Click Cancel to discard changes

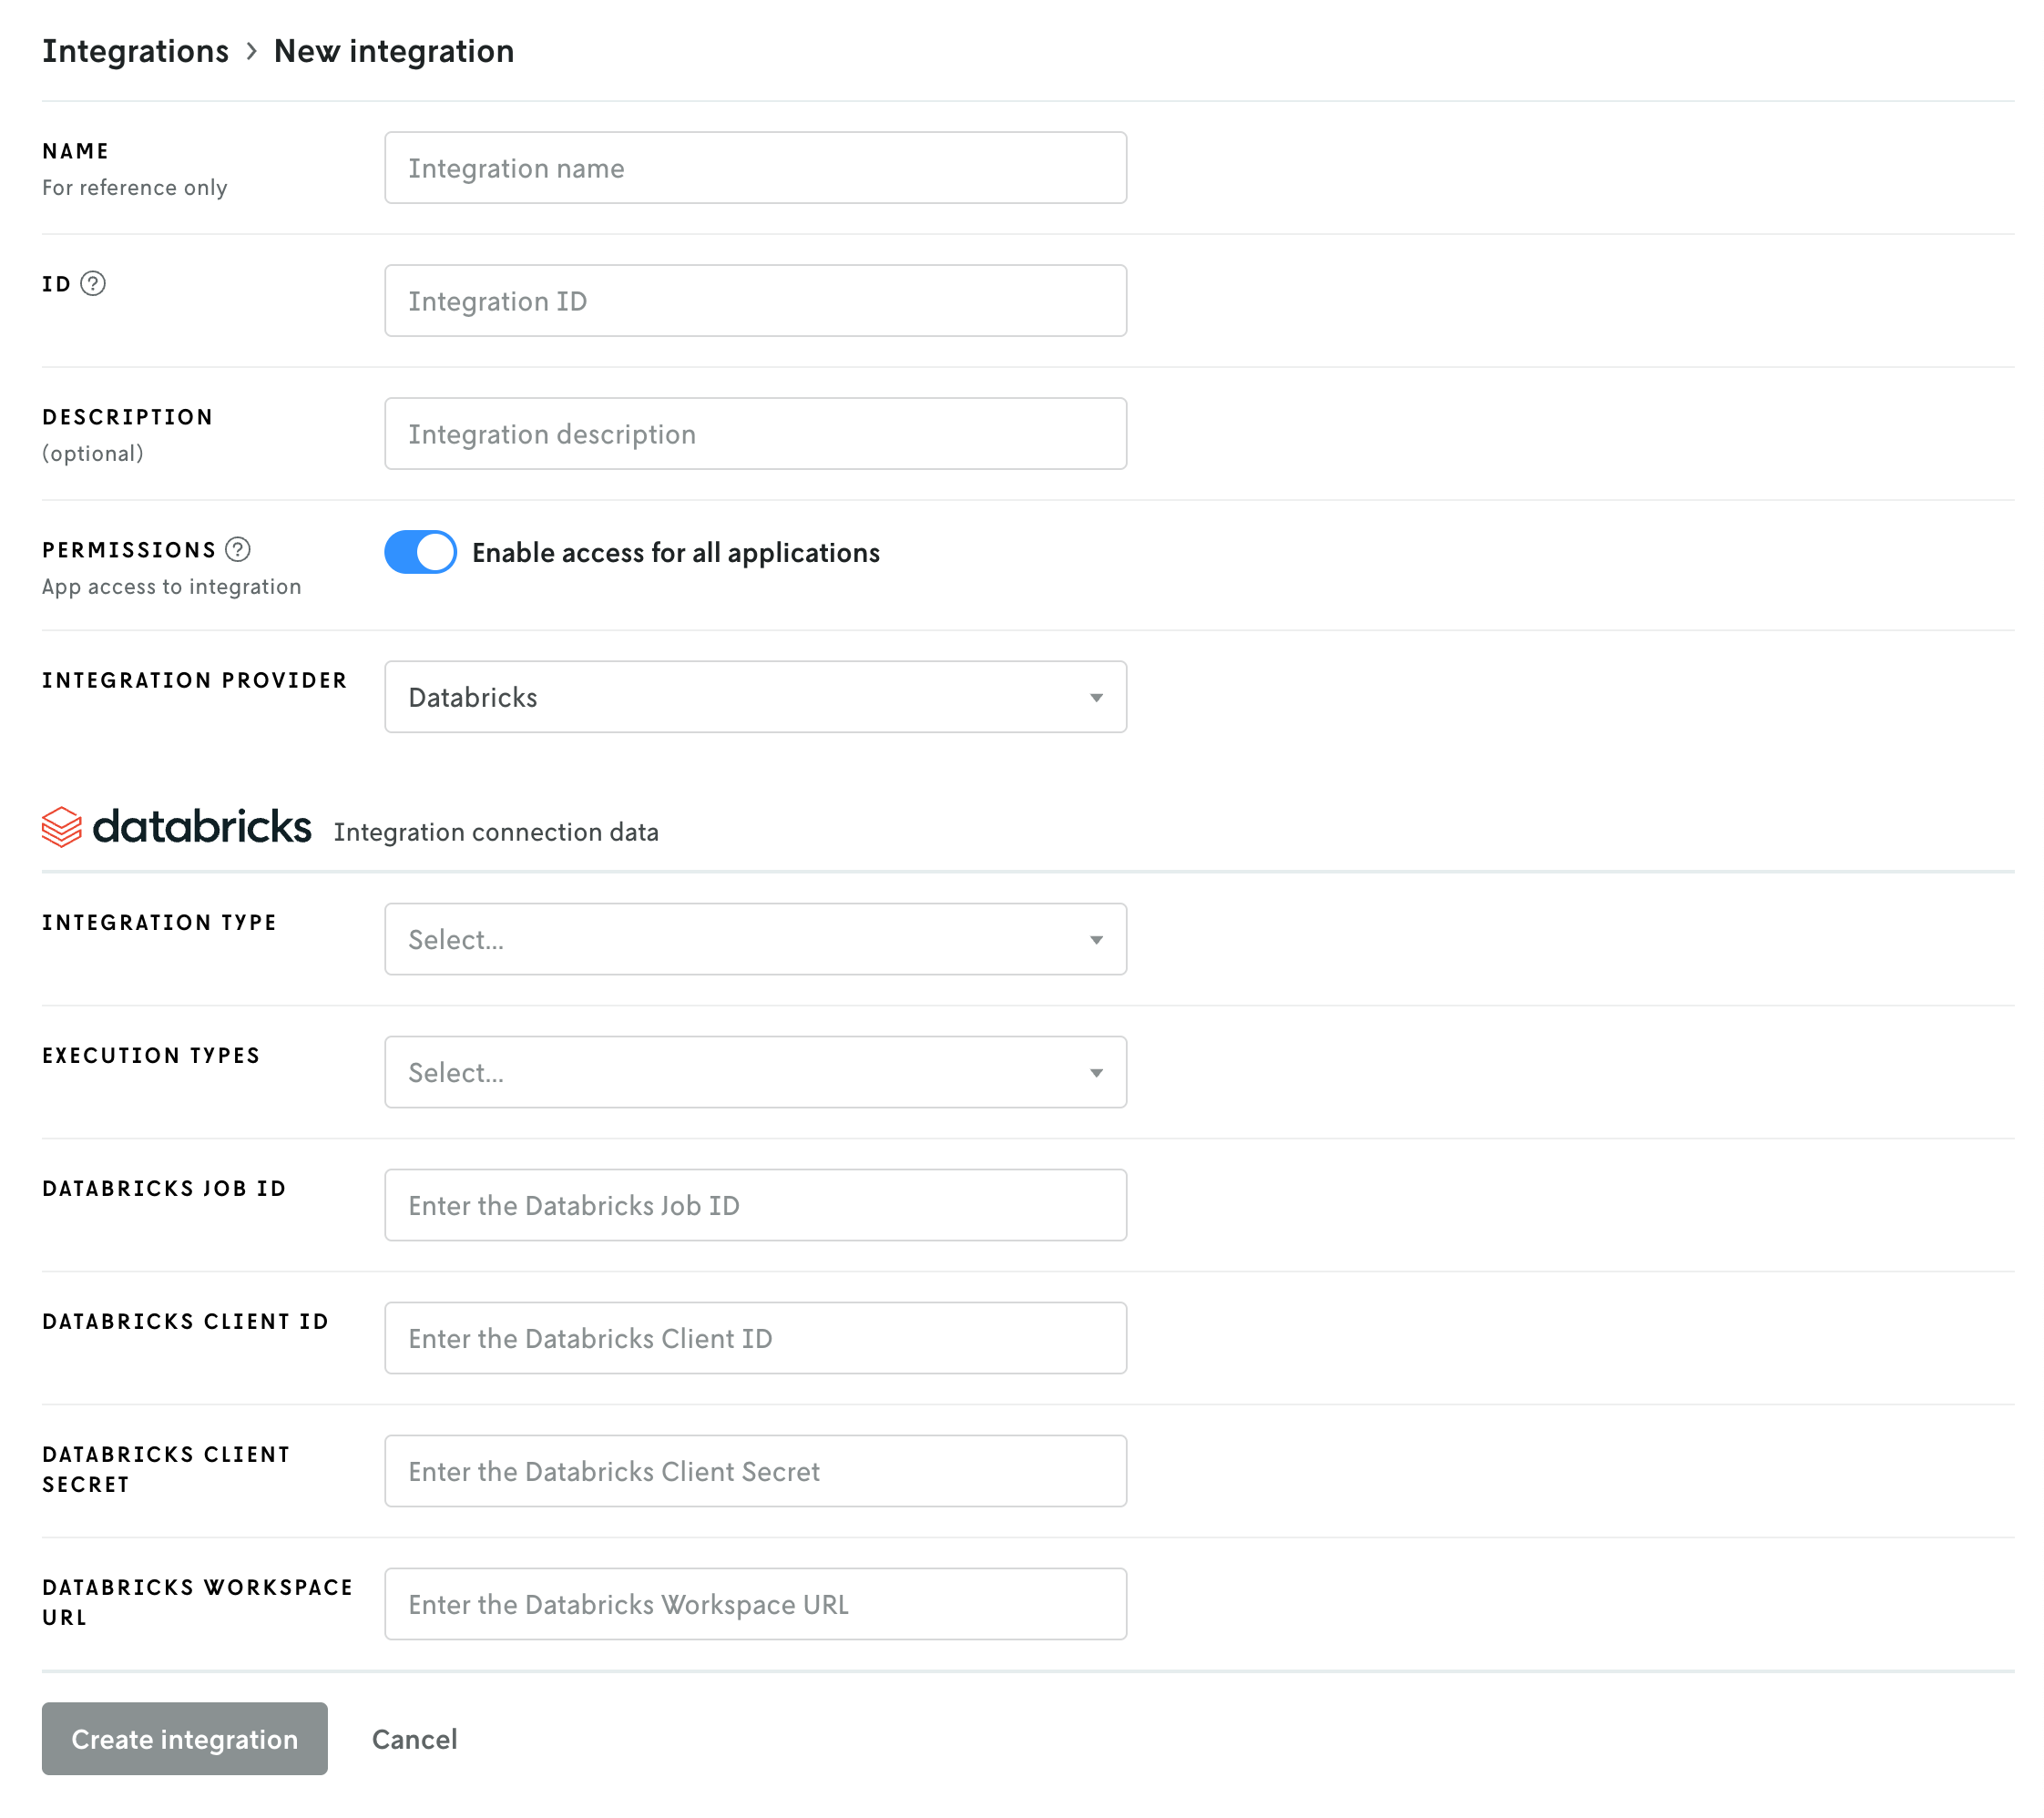pos(414,1739)
